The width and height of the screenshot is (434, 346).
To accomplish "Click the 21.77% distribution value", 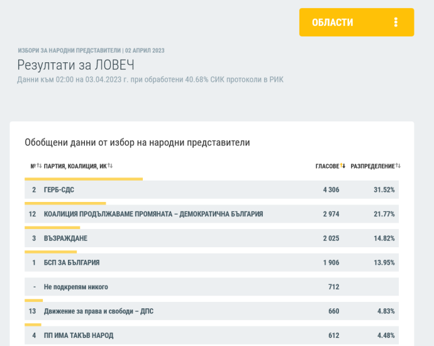I will click(x=384, y=214).
